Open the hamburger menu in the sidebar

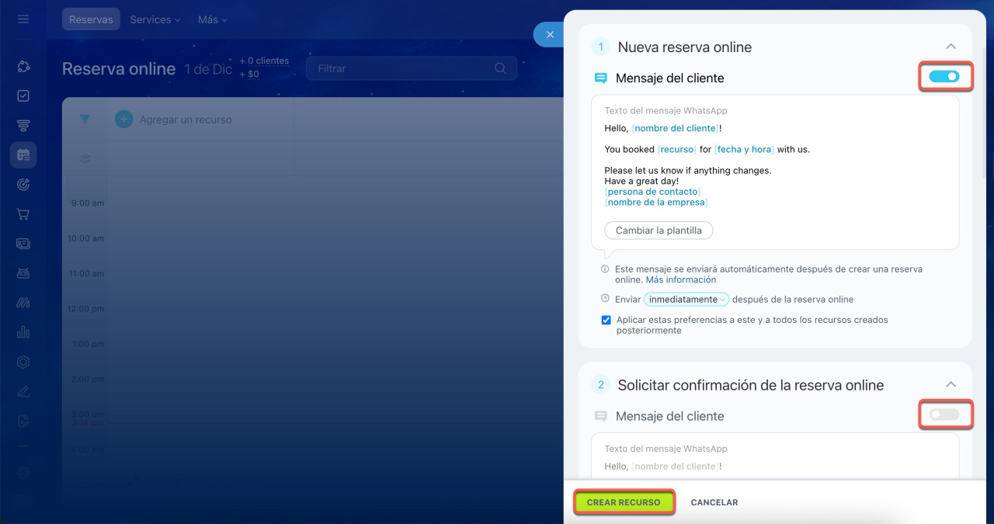[x=23, y=19]
